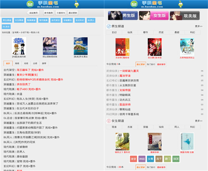This screenshot has height=171, width=208.
Task: Switch to the 最新 ranking tab
Action: point(8,64)
